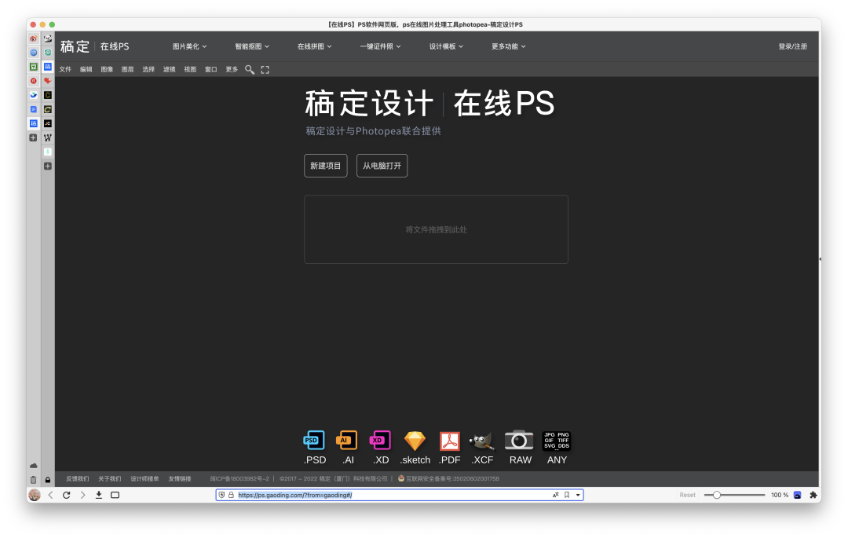Screen dimensions: 848x538
Task: Open the W Wikipedia sidebar icon
Action: click(x=48, y=137)
